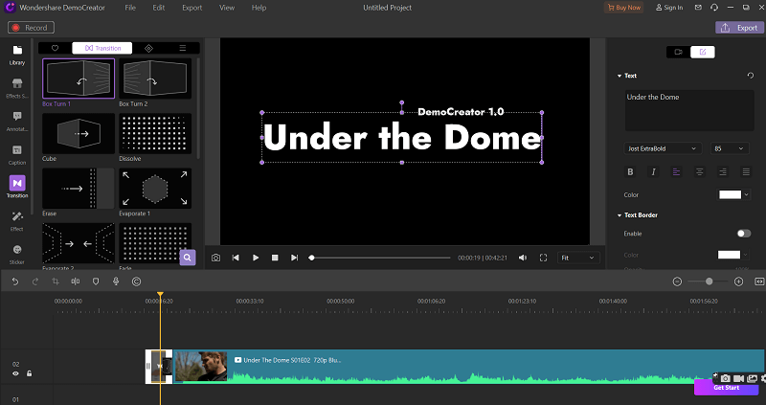Open the Export menu
The image size is (766, 405).
point(192,8)
